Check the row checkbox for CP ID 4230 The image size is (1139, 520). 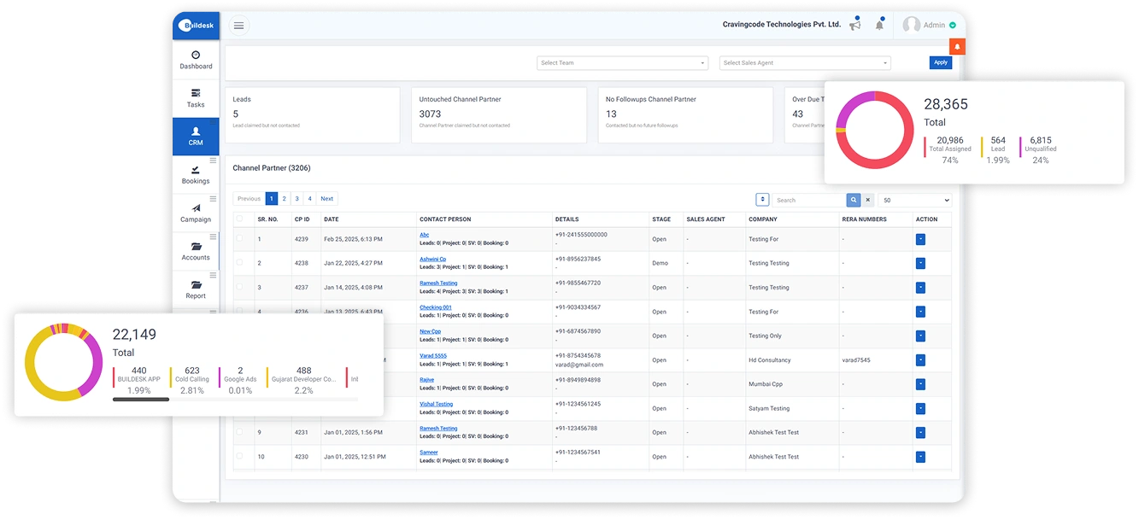[239, 456]
